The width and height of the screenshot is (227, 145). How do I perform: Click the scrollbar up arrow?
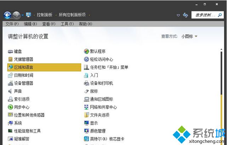pyautogui.click(x=221, y=49)
